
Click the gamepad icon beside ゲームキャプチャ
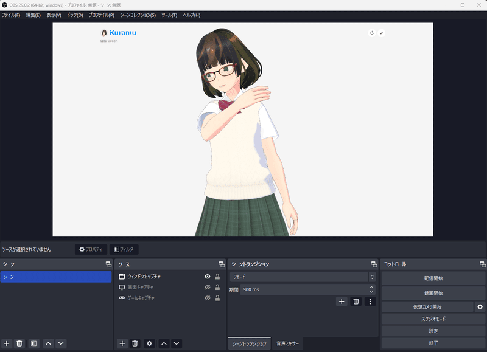[x=122, y=298]
